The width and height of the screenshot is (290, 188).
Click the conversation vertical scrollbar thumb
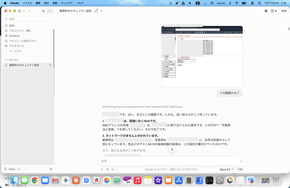(289, 29)
